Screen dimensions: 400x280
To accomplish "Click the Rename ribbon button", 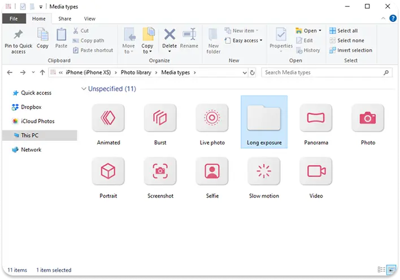I will click(189, 38).
